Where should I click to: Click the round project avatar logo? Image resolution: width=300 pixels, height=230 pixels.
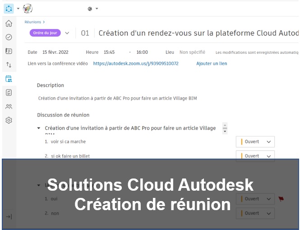(28, 9)
